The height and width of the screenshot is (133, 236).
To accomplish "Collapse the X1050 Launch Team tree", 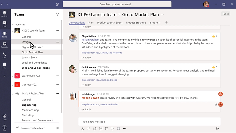I will (x=13, y=31).
